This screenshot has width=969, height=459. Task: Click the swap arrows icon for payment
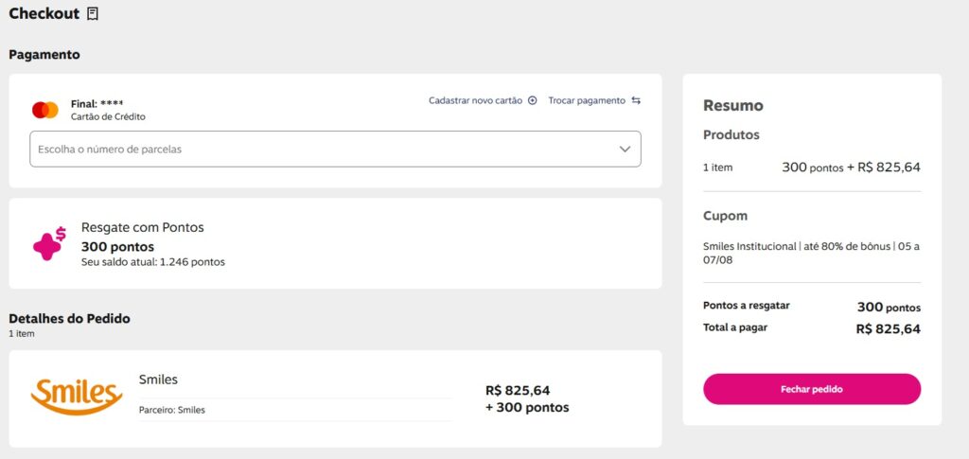(636, 100)
